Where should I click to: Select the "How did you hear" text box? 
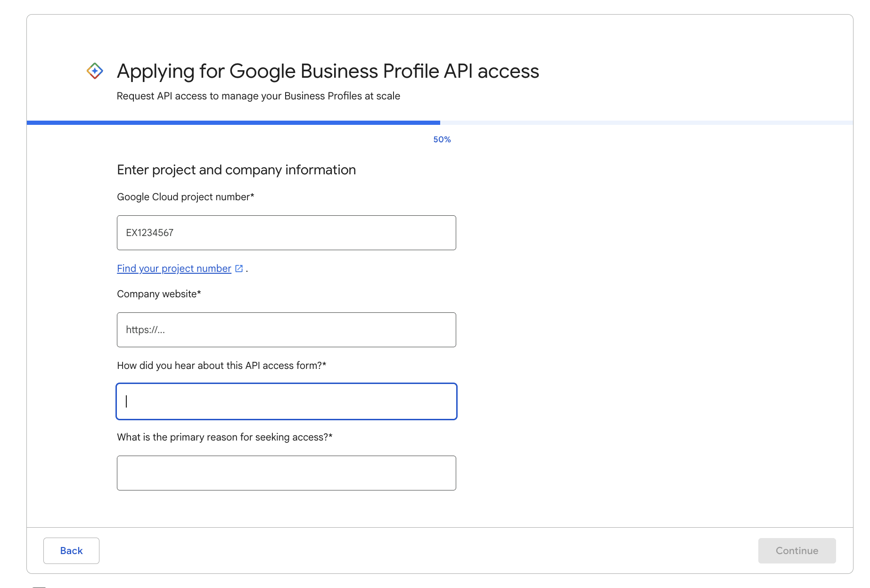pos(286,401)
